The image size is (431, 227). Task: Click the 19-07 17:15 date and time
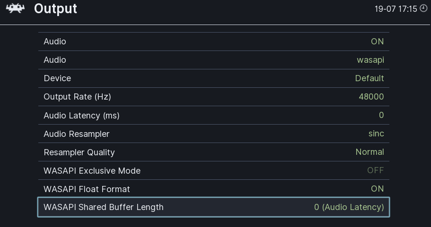click(x=396, y=9)
